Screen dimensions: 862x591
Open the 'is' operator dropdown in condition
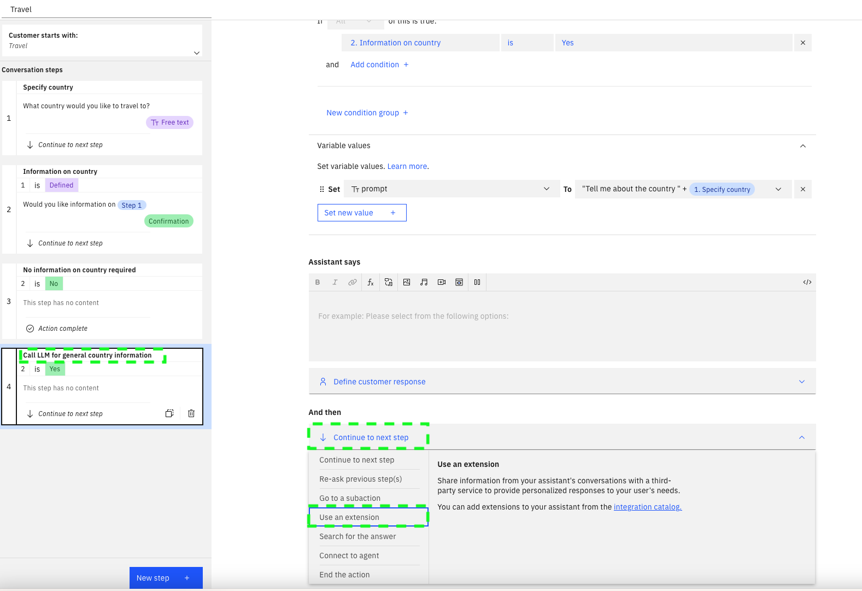[x=527, y=43]
